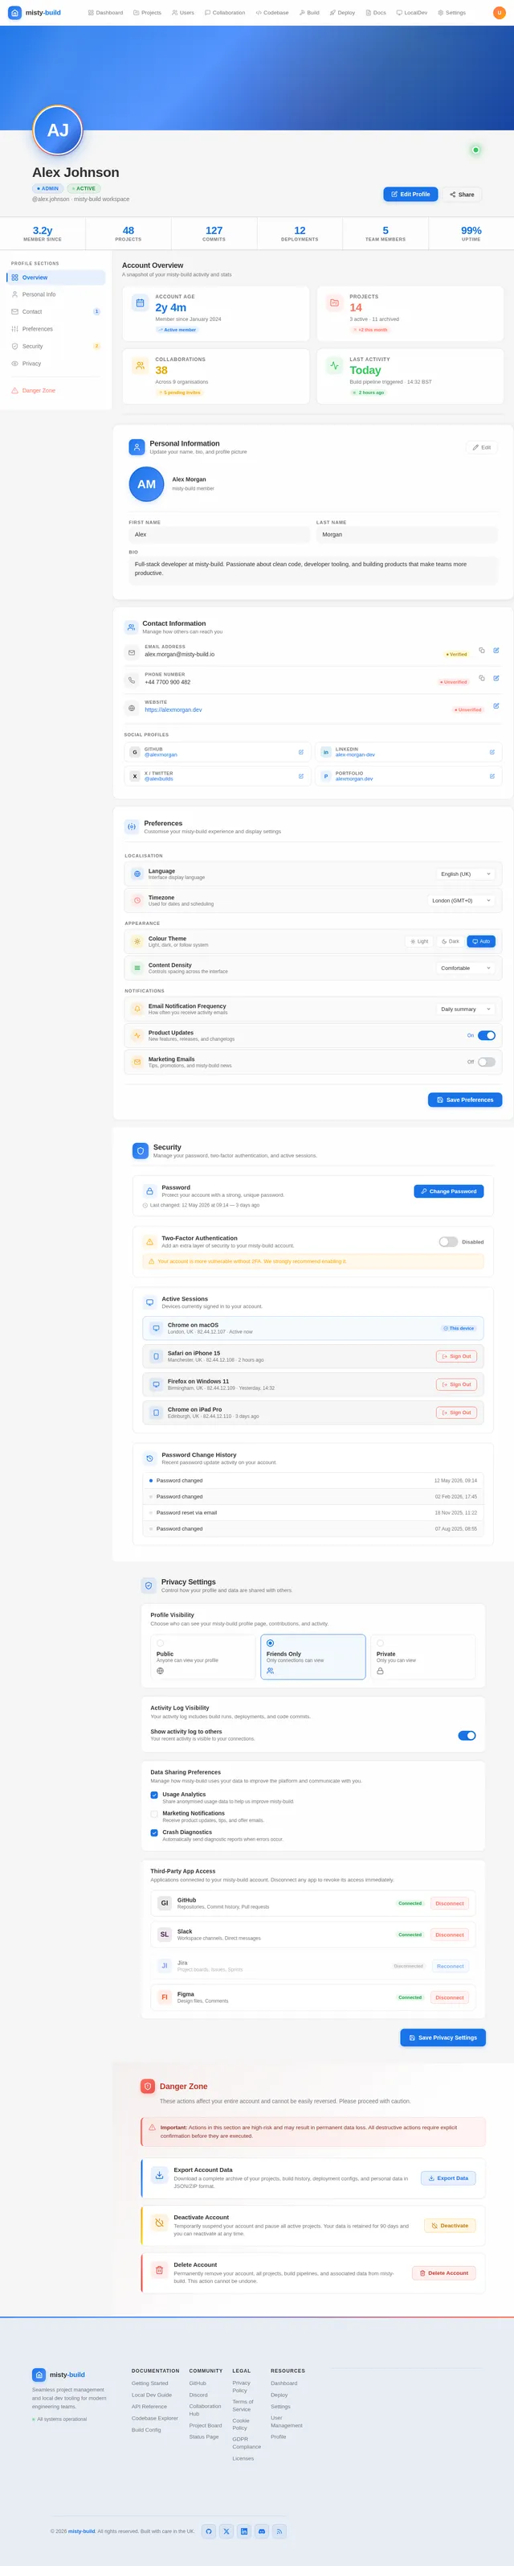
Task: Click the Collaborations people icon
Action: tap(141, 365)
